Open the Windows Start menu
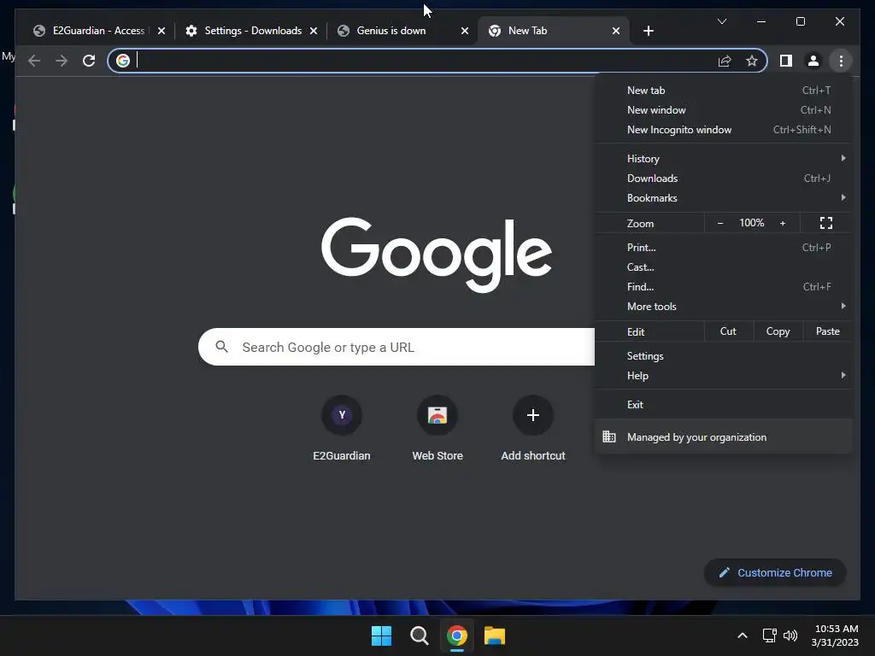Screen dimensions: 875x656 382,635
